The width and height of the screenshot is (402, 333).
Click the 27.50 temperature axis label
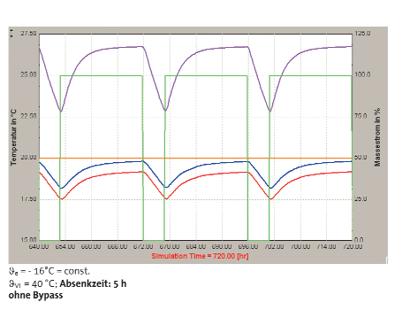pyautogui.click(x=28, y=34)
